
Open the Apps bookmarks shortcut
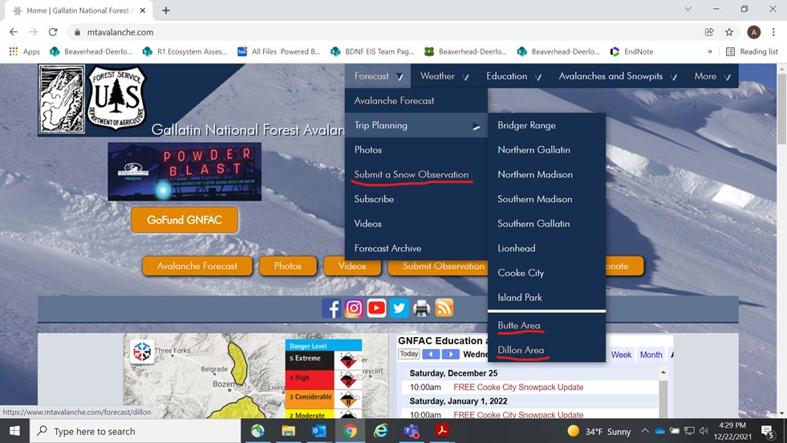(x=24, y=51)
